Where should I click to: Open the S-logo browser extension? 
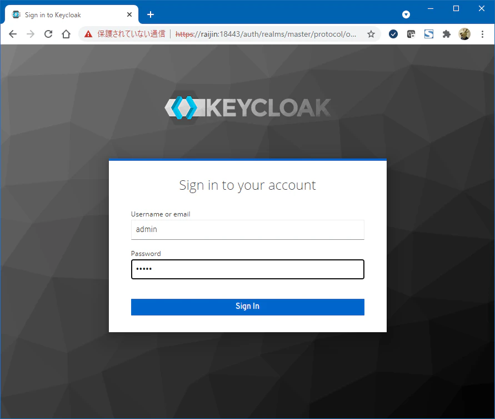[429, 34]
